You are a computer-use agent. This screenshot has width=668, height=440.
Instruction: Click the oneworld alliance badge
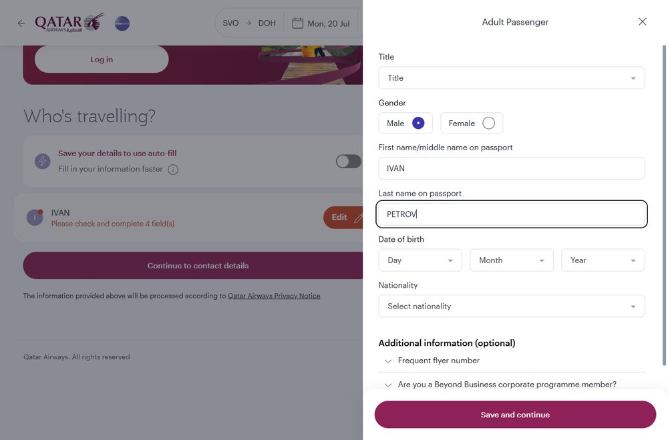pos(122,23)
